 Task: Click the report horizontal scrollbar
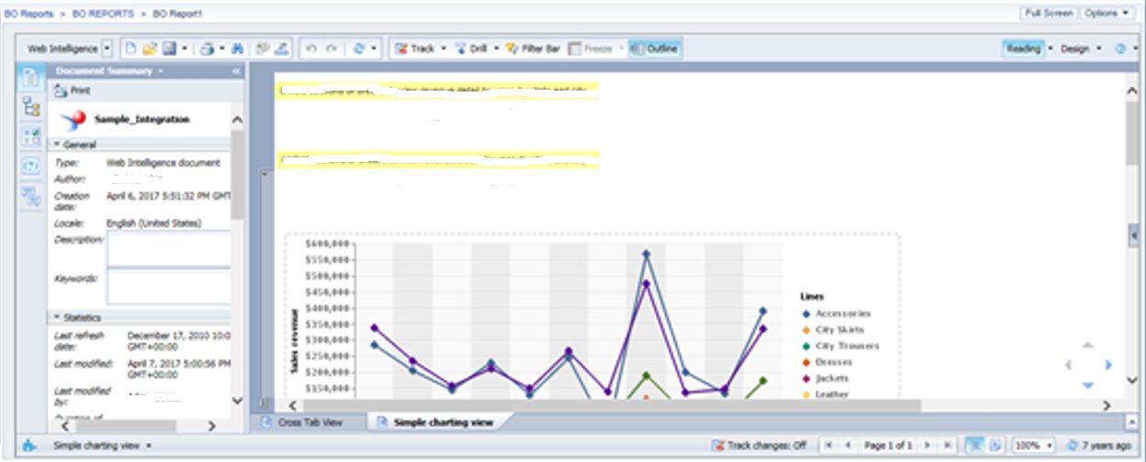[x=605, y=405]
